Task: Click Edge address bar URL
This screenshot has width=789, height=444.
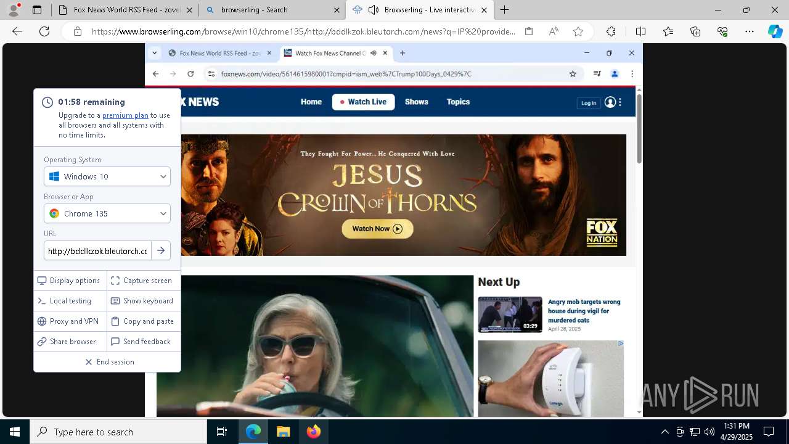Action: coord(303,31)
